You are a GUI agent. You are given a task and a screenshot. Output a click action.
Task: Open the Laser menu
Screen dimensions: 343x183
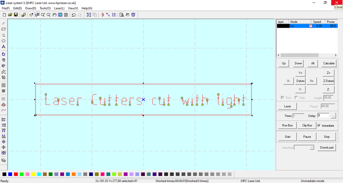point(59,8)
